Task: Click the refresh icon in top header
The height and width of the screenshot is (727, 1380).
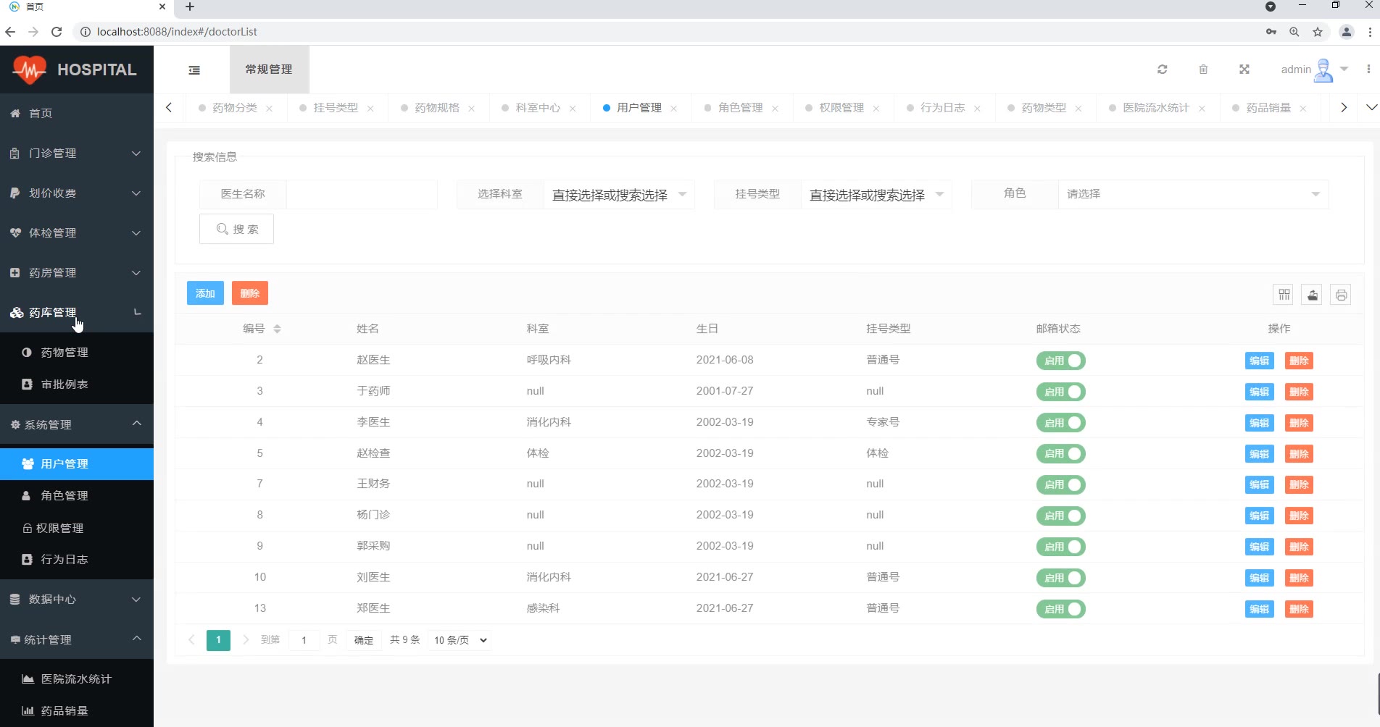Action: point(1163,70)
